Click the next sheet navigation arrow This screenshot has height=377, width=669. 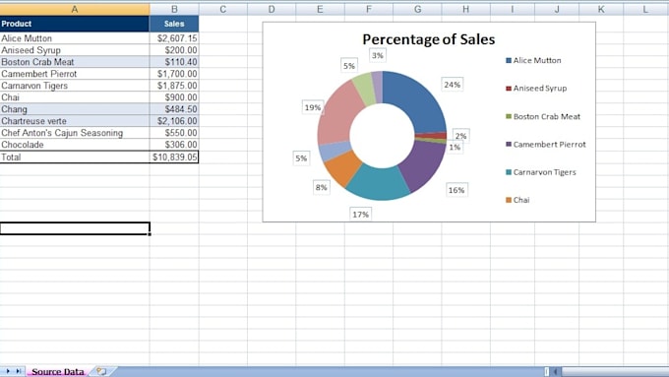pyautogui.click(x=8, y=371)
